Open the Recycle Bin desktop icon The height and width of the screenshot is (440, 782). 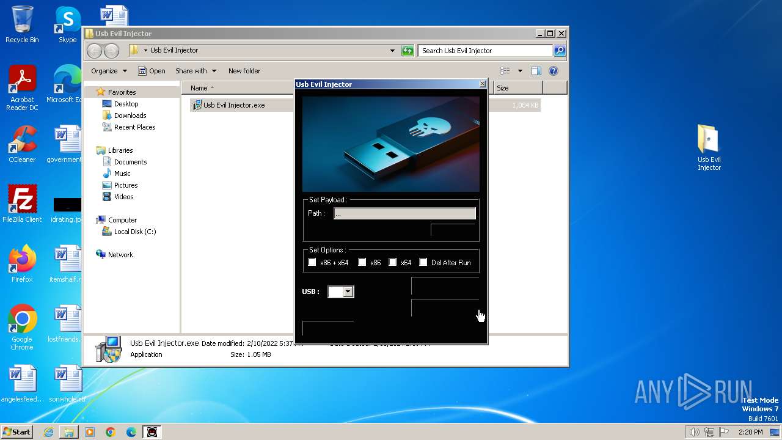tap(22, 24)
